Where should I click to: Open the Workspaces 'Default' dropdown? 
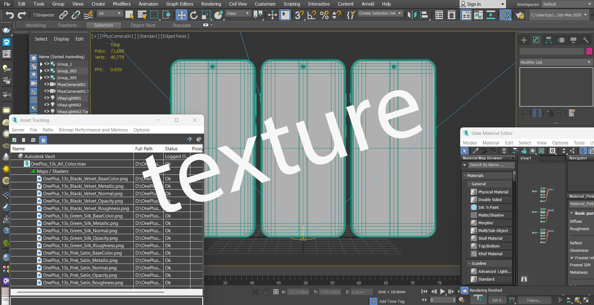point(567,4)
